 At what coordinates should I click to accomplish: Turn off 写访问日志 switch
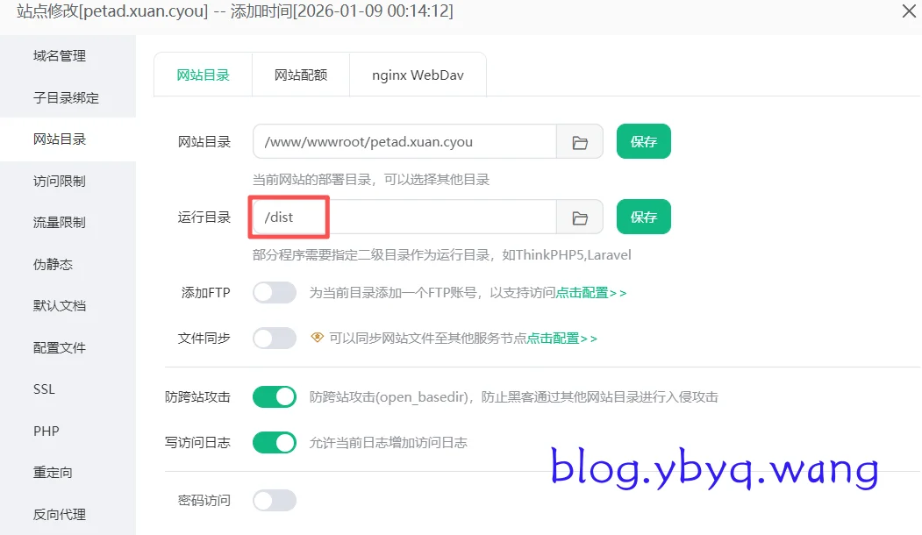point(275,443)
